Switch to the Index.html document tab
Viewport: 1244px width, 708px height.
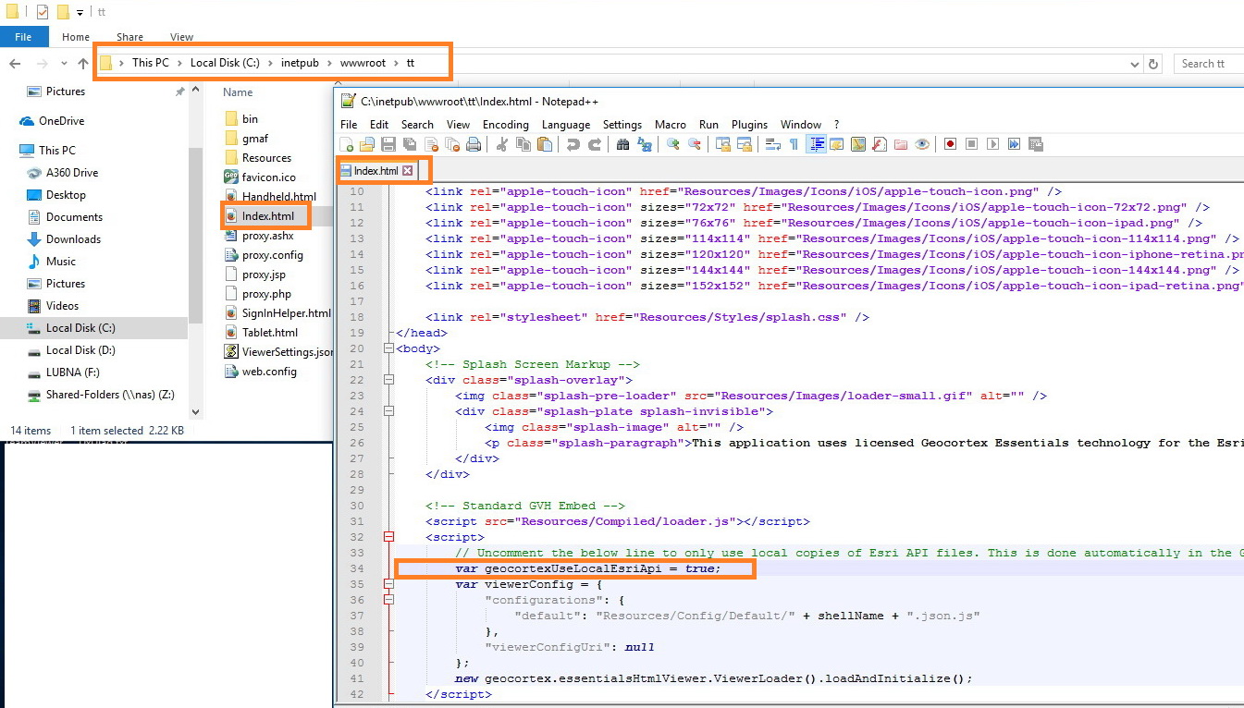pyautogui.click(x=376, y=171)
